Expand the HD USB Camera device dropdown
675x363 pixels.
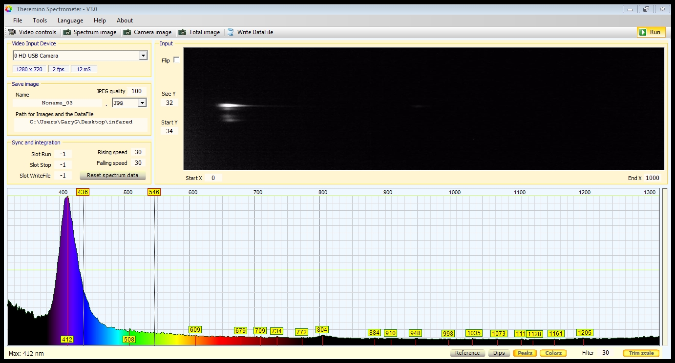pos(143,56)
